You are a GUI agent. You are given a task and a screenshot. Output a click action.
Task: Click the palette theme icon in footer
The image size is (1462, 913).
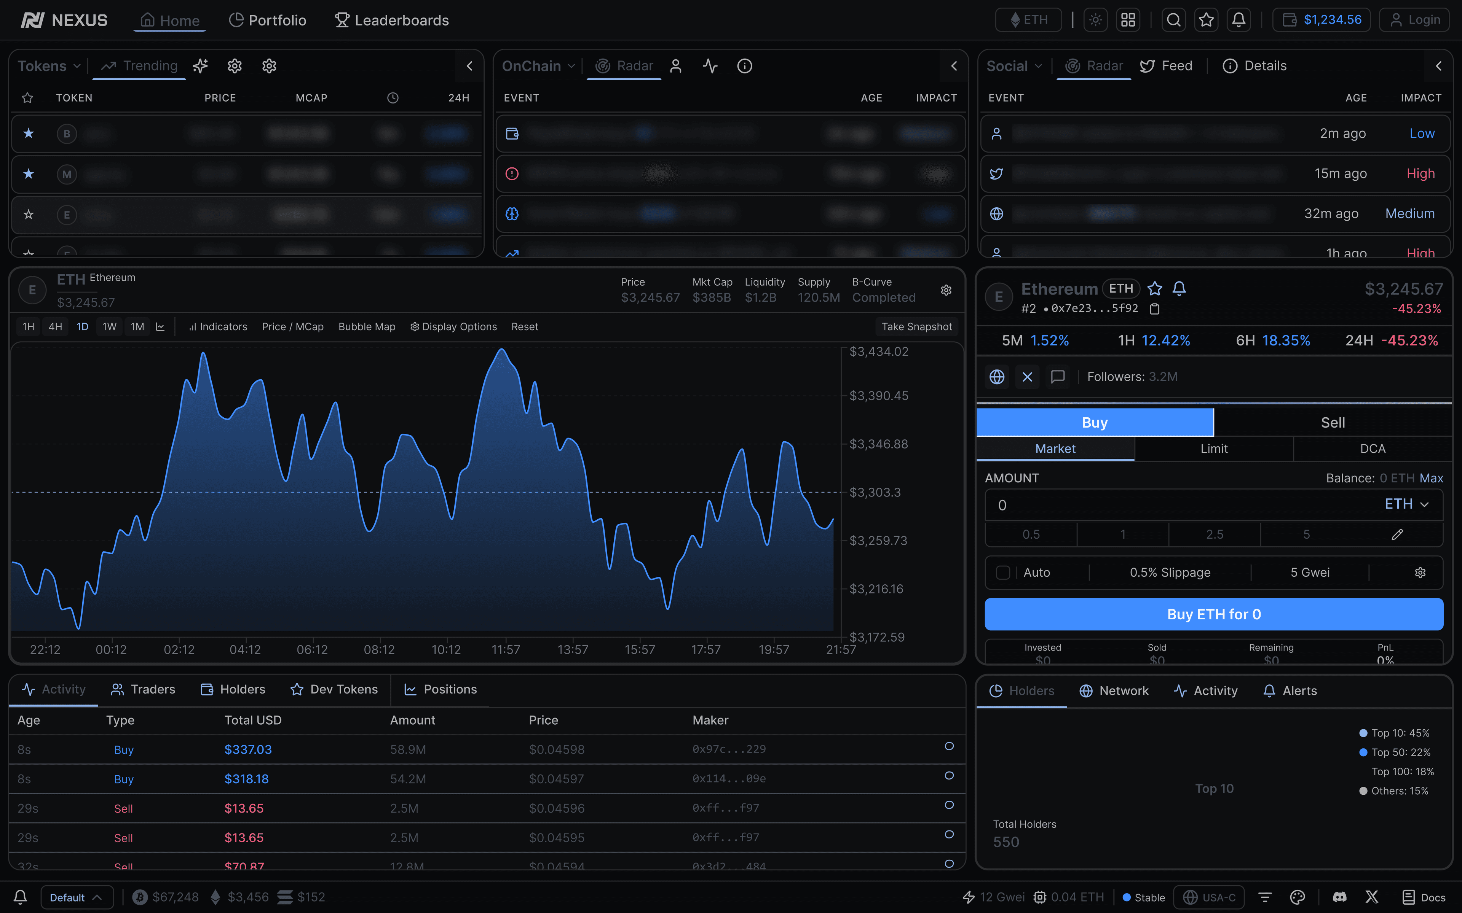click(x=1297, y=897)
